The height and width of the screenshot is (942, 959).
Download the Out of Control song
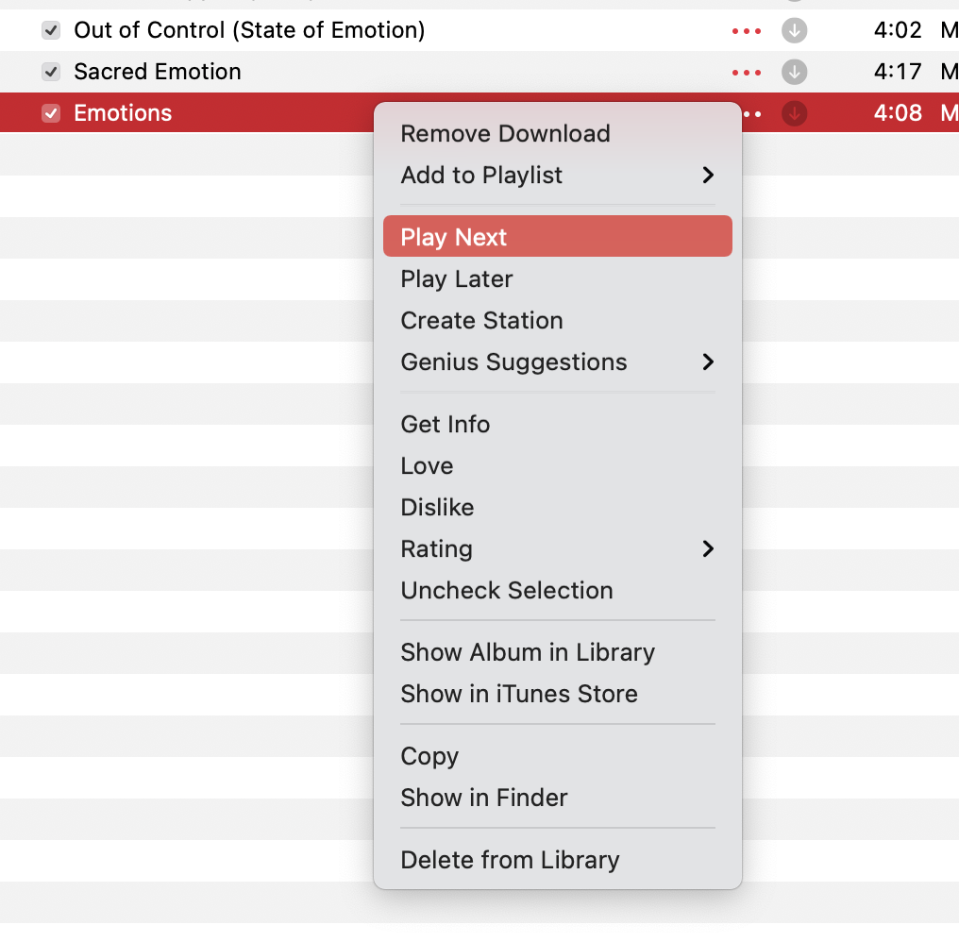(795, 30)
